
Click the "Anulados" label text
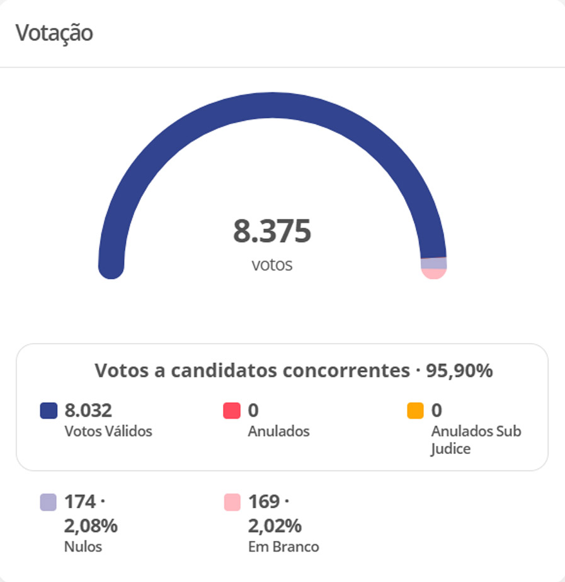[278, 432]
